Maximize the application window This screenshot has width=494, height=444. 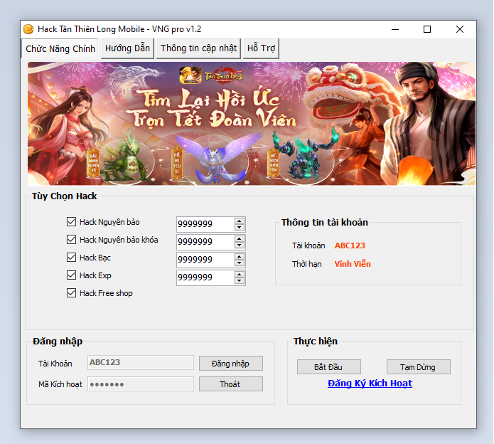click(427, 29)
